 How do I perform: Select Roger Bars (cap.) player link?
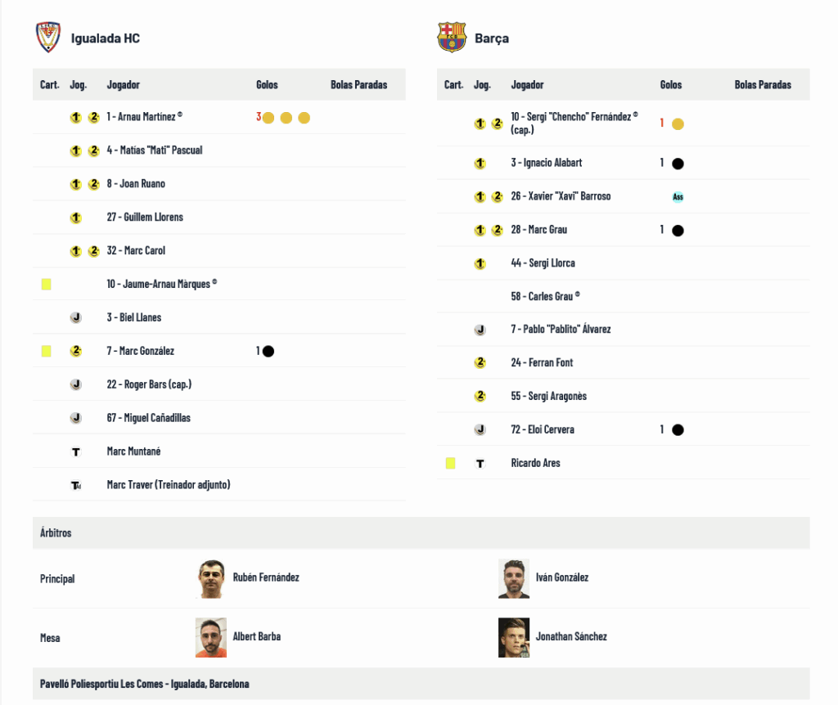[149, 384]
